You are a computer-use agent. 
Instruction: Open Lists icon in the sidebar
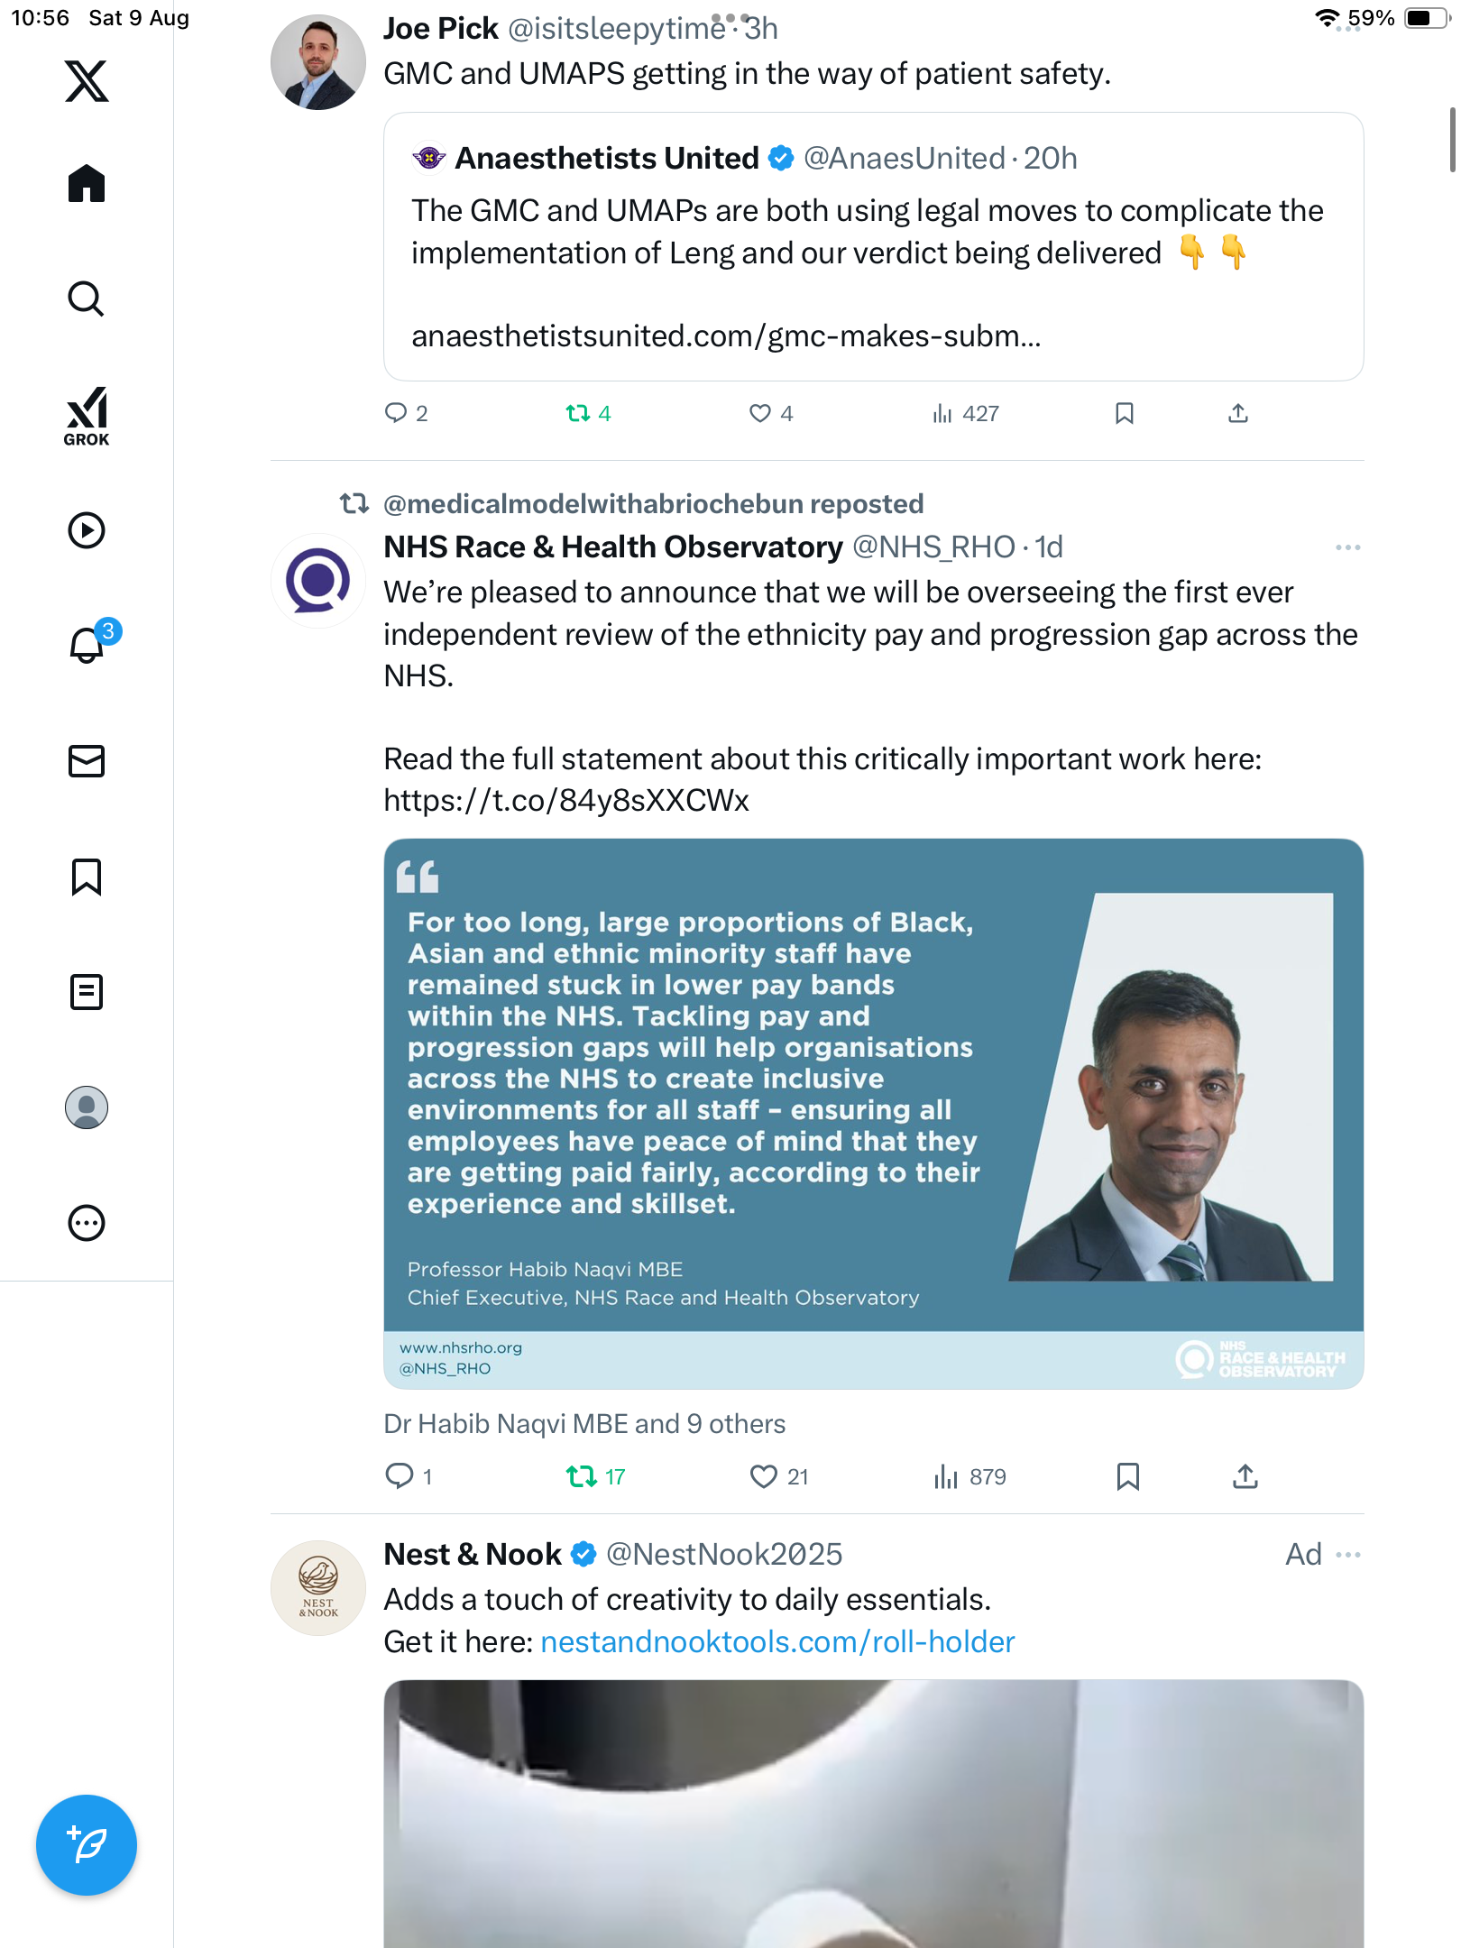click(87, 992)
